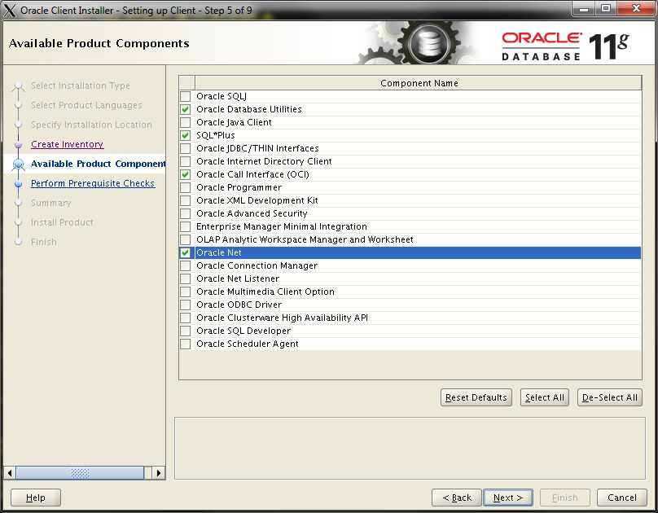Select the Oracle ODBC Driver row label
Viewport: 658px width, 513px height.
click(x=239, y=305)
